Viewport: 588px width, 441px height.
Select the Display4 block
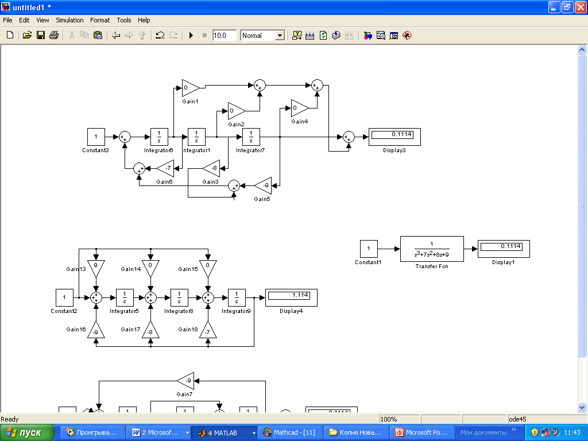click(x=291, y=298)
